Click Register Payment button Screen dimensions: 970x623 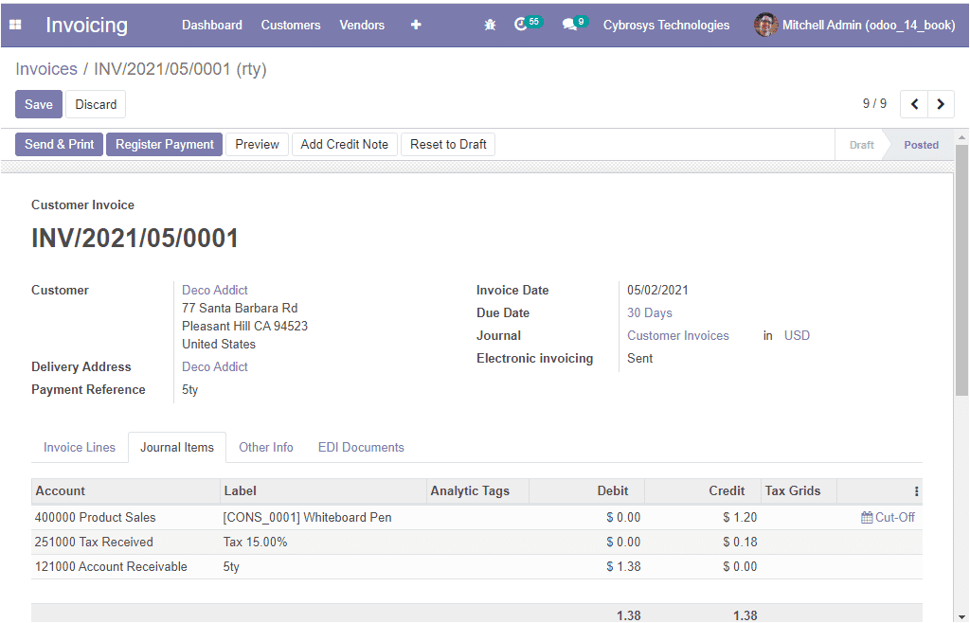pos(165,145)
